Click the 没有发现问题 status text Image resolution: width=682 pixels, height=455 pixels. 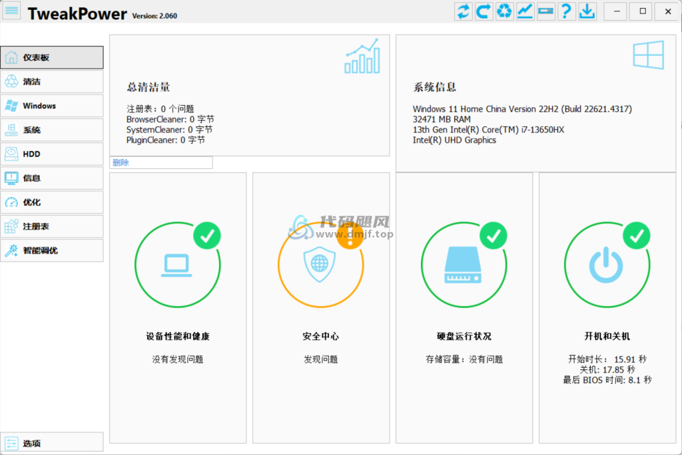pyautogui.click(x=177, y=359)
